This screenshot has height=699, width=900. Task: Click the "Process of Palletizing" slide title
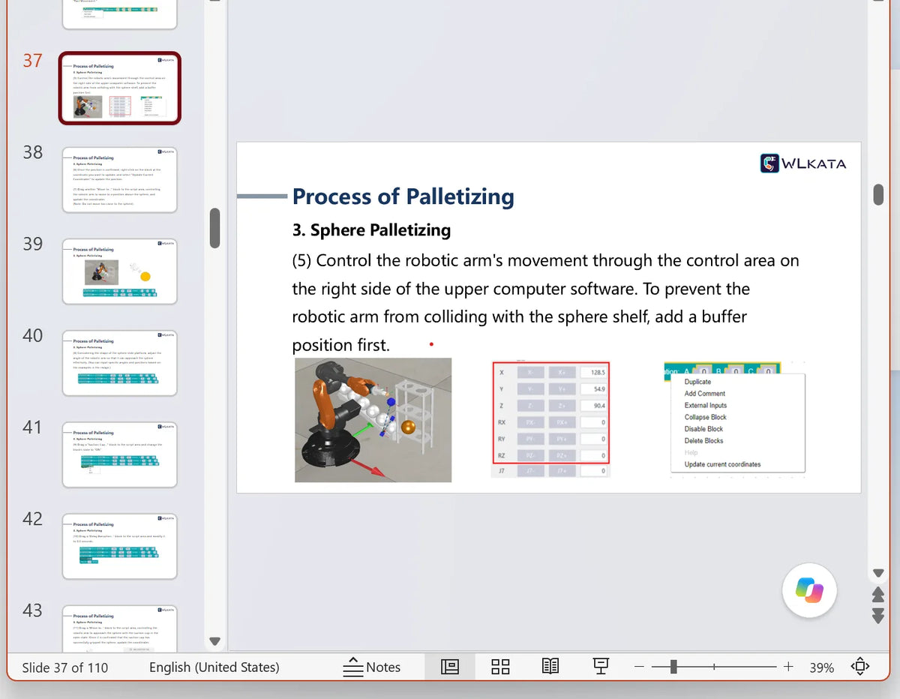point(403,196)
